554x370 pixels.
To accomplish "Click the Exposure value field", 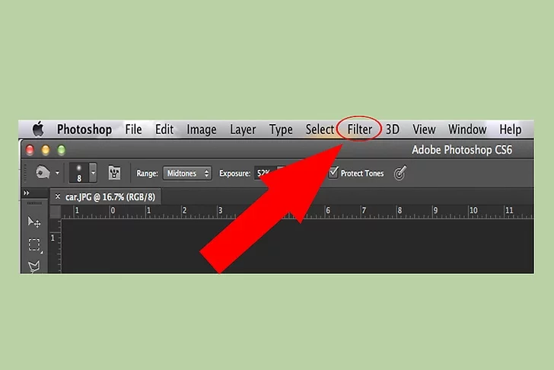I will pyautogui.click(x=263, y=173).
